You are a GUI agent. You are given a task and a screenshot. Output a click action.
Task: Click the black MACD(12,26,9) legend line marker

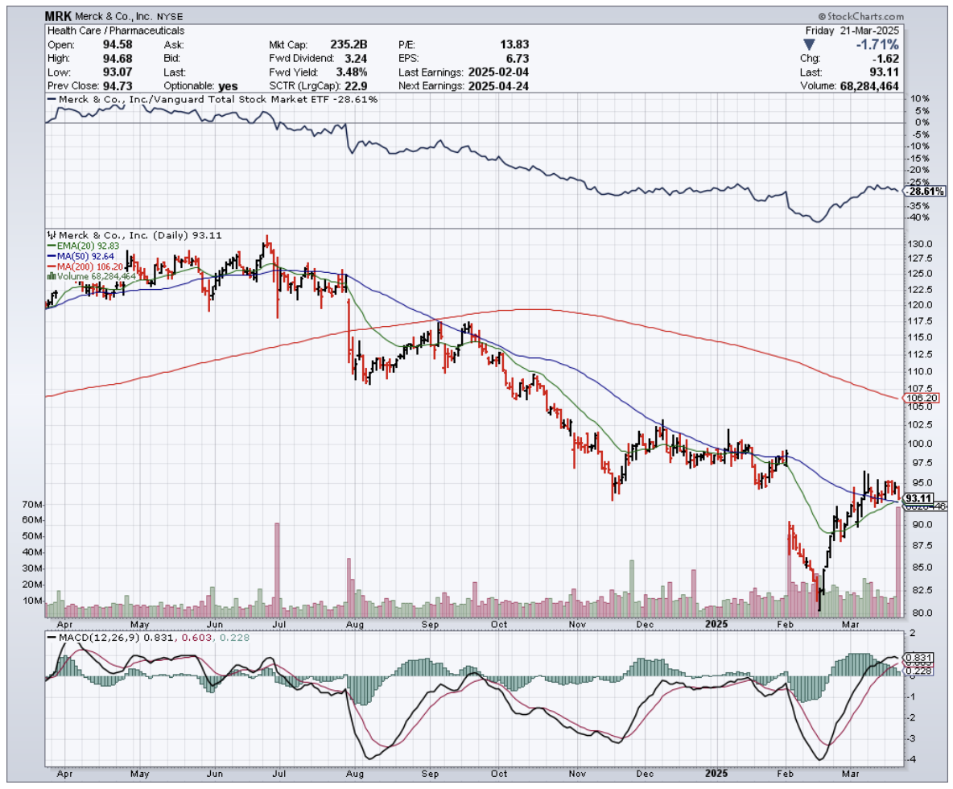tap(52, 637)
